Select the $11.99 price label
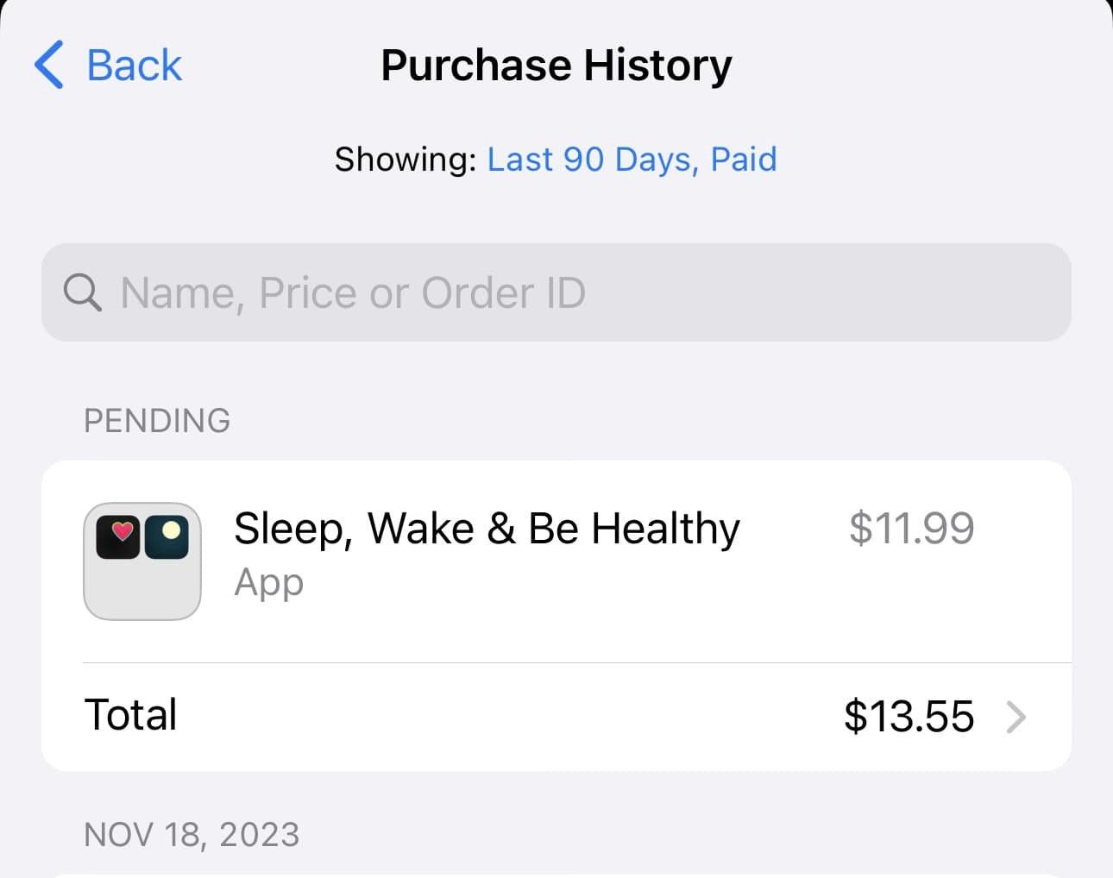 (911, 528)
